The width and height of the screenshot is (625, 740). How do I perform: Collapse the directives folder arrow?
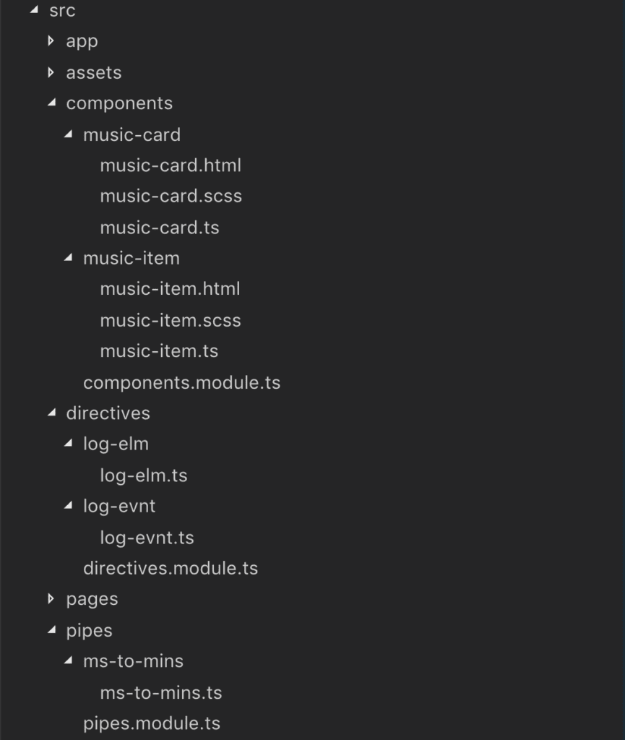(x=51, y=413)
